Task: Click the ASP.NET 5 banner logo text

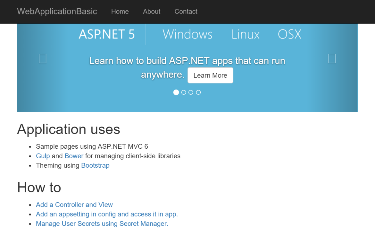Action: tap(107, 34)
